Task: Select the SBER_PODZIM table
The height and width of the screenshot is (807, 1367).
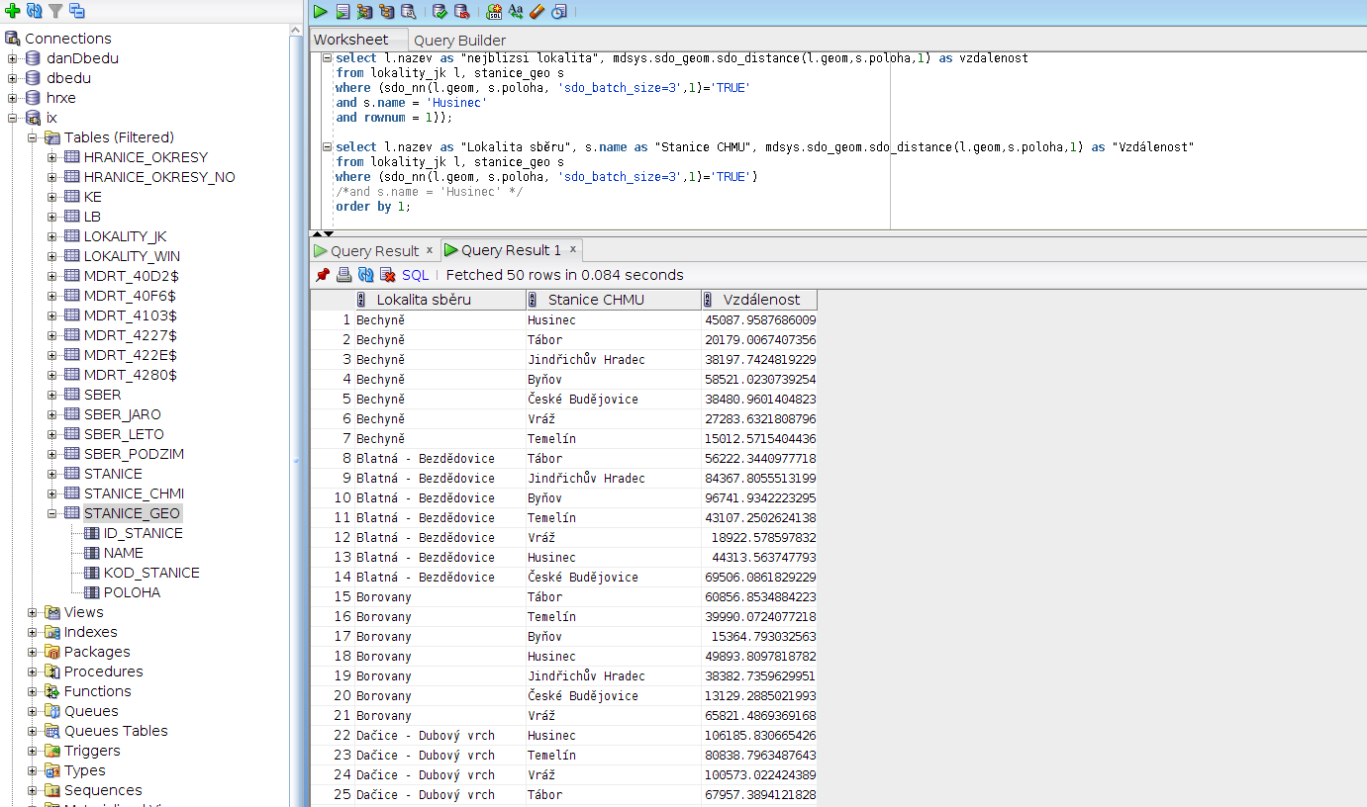Action: 134,454
